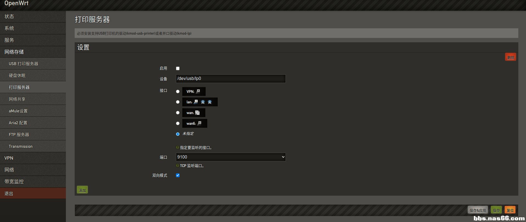Go to Aria2 配置 in sidebar
Viewport: 526px width, 222px height.
18,123
